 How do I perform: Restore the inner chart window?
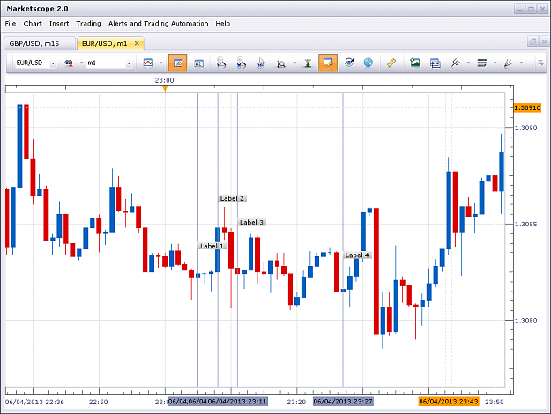point(532,41)
